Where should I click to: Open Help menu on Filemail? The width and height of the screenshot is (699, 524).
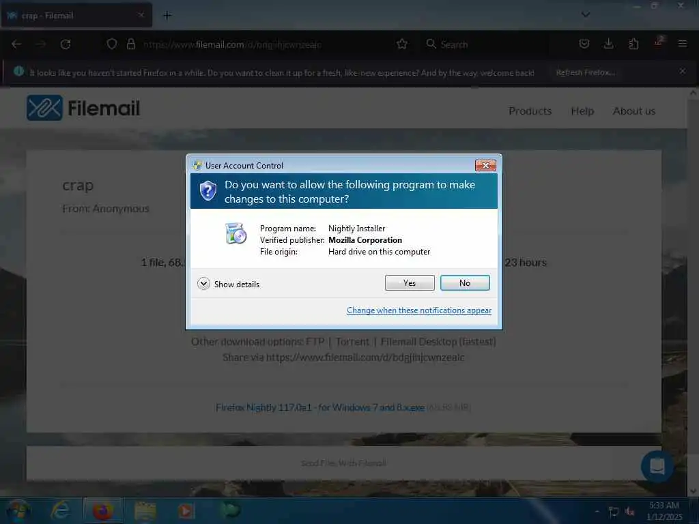point(582,111)
